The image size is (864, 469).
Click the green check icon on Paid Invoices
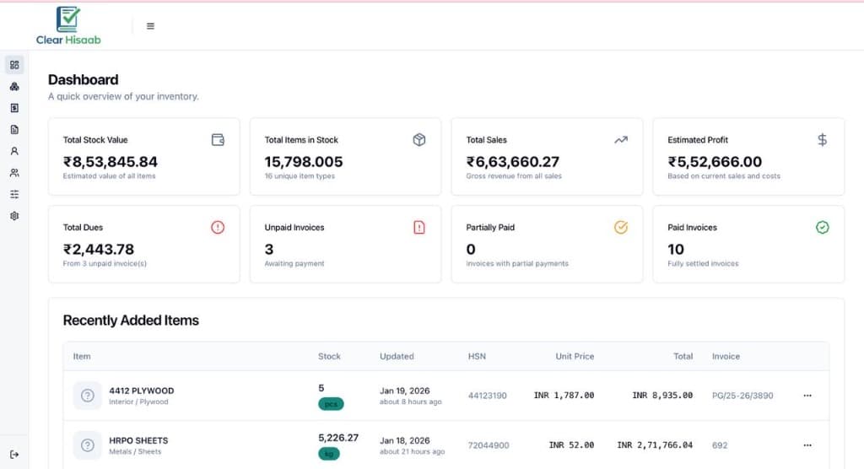pyautogui.click(x=822, y=227)
